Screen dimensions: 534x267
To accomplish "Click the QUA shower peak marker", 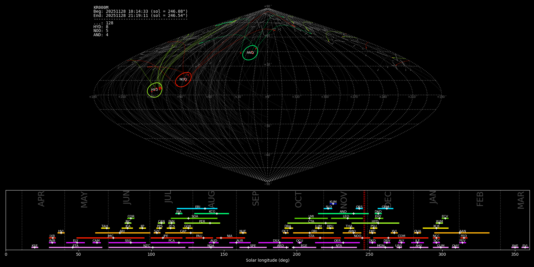I will [417, 233].
